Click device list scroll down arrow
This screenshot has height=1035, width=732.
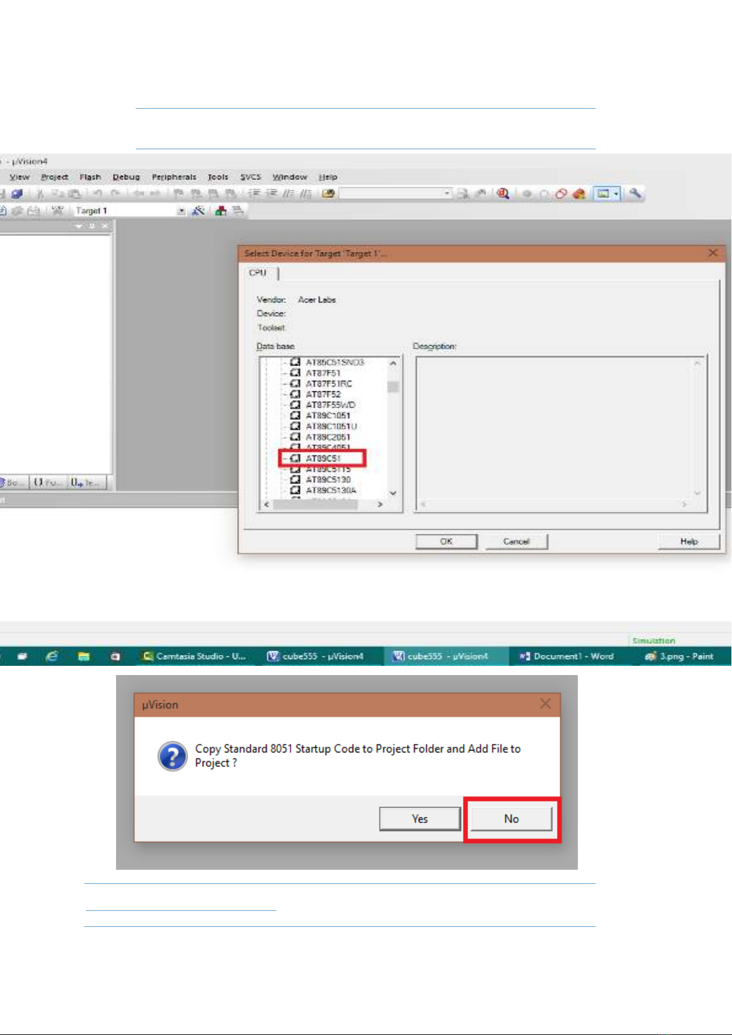393,493
